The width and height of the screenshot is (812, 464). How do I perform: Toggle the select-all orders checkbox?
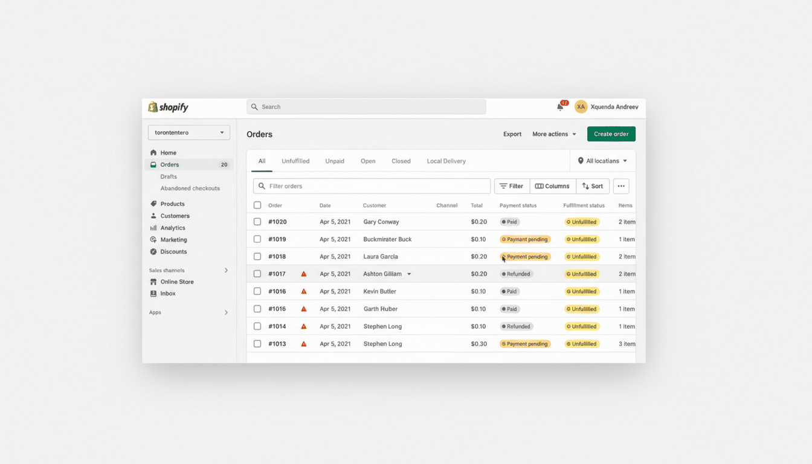tap(257, 205)
